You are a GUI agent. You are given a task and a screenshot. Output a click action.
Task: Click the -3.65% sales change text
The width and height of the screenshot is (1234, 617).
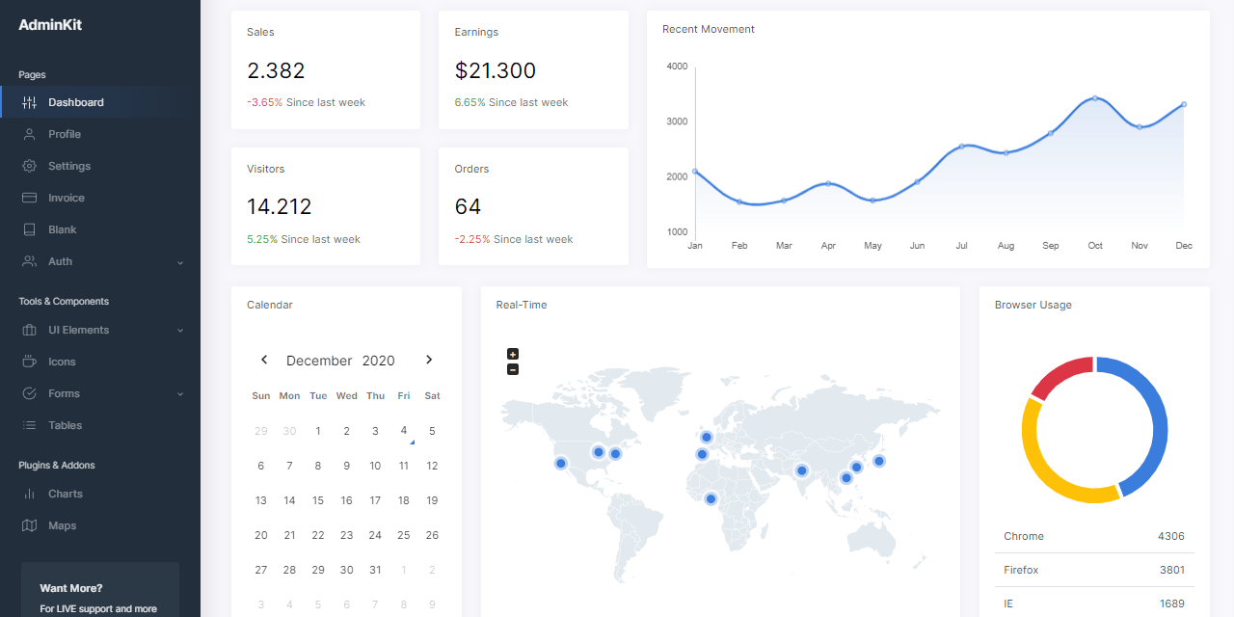point(265,102)
